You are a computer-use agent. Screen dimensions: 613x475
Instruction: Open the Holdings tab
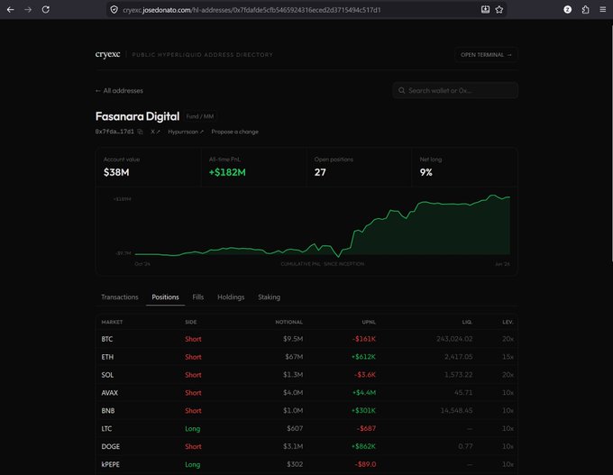[x=231, y=297]
